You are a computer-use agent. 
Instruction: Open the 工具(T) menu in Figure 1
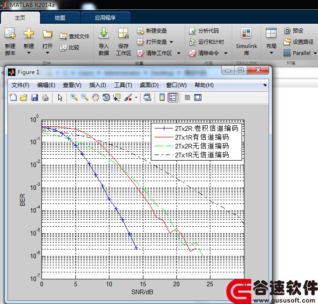click(x=123, y=85)
